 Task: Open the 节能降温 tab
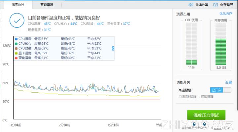[47, 5]
